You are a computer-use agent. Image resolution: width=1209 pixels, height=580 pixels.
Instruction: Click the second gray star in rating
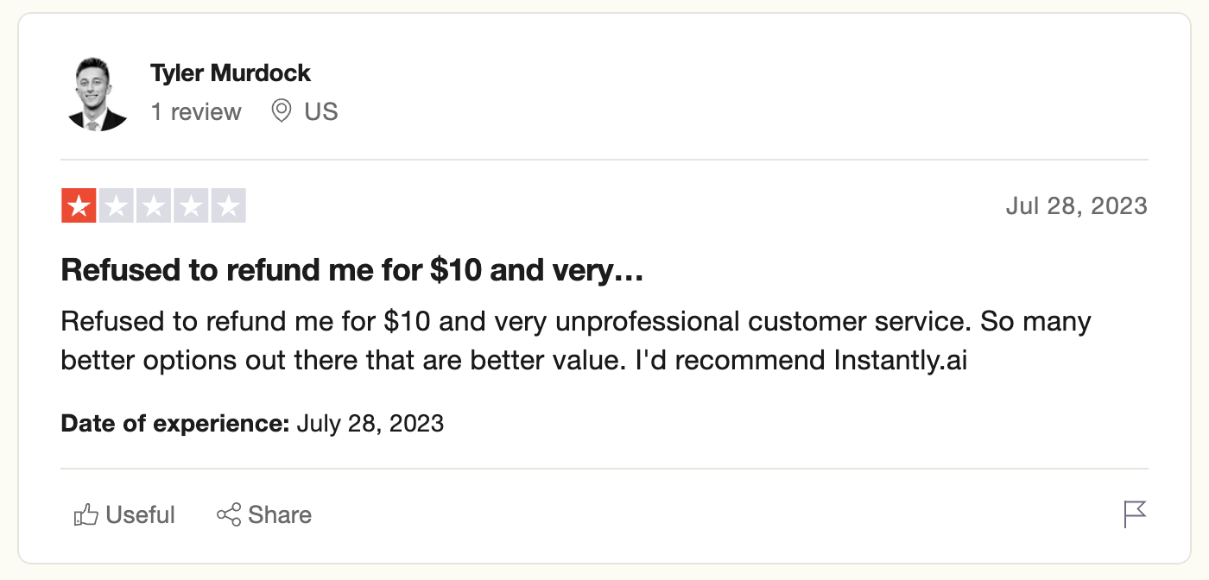[x=116, y=205]
